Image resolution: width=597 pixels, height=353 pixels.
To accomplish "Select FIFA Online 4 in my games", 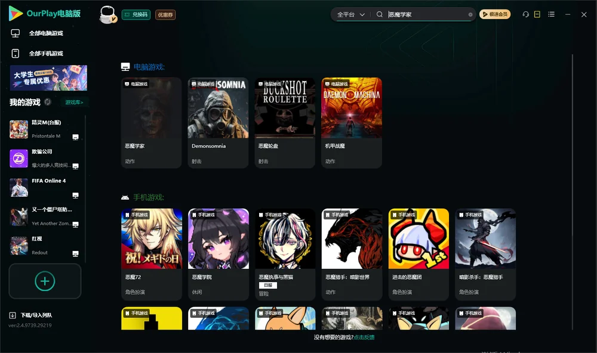I will 45,187.
